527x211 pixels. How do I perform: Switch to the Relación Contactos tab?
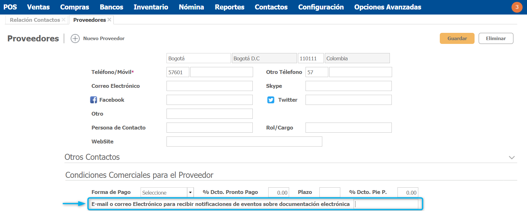pos(35,20)
